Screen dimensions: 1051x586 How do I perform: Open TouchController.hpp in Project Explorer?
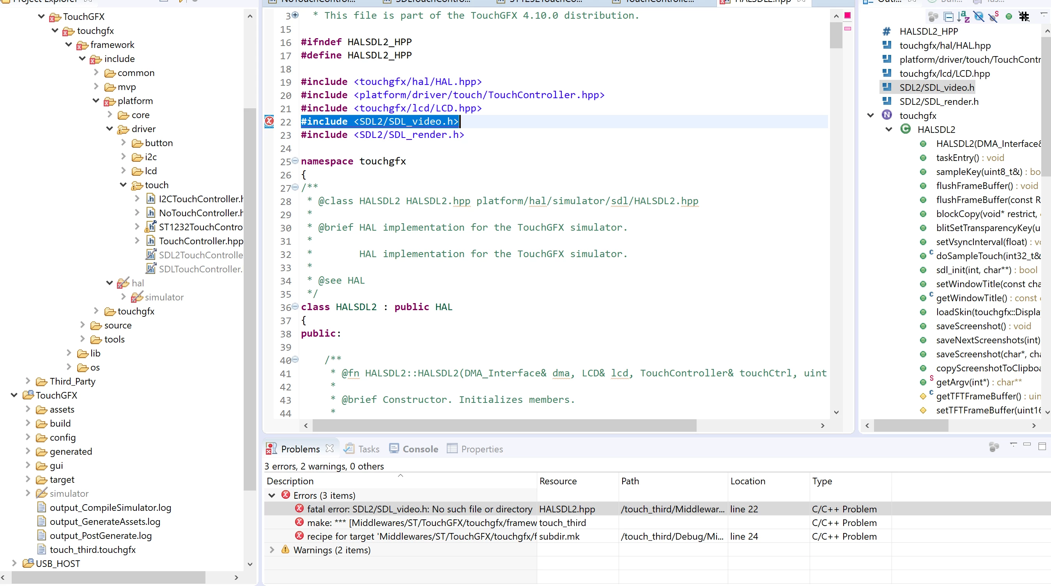pos(201,241)
